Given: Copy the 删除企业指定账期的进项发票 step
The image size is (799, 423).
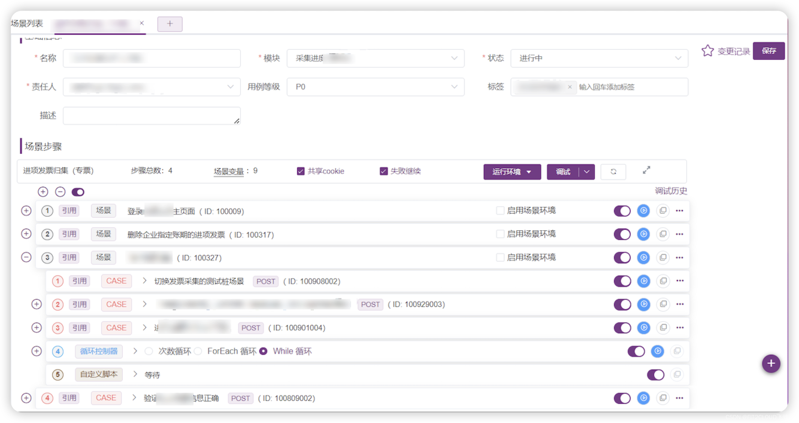Looking at the screenshot, I should [663, 234].
